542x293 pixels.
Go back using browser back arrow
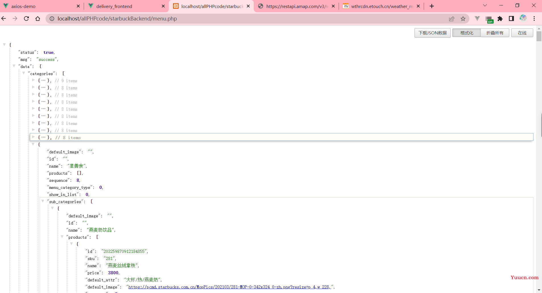[4, 18]
